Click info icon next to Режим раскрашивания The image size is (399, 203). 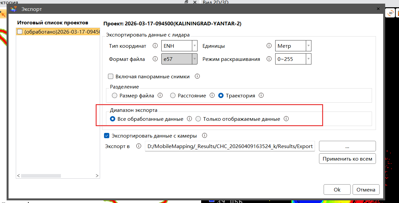click(269, 59)
